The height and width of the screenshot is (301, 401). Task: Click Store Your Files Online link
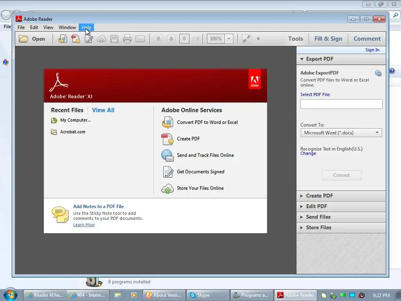tap(200, 188)
